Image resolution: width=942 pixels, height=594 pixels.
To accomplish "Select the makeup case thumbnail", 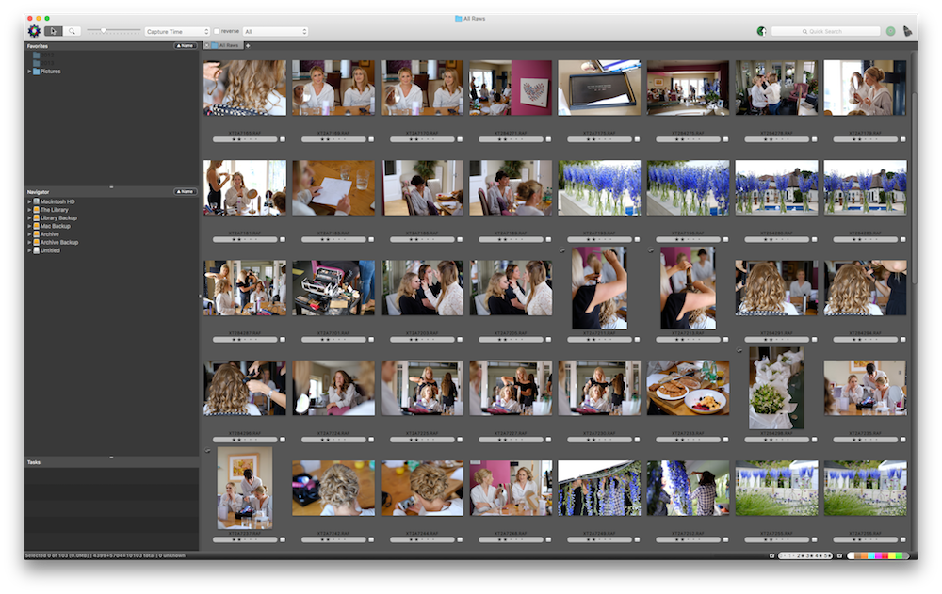I will [x=333, y=288].
